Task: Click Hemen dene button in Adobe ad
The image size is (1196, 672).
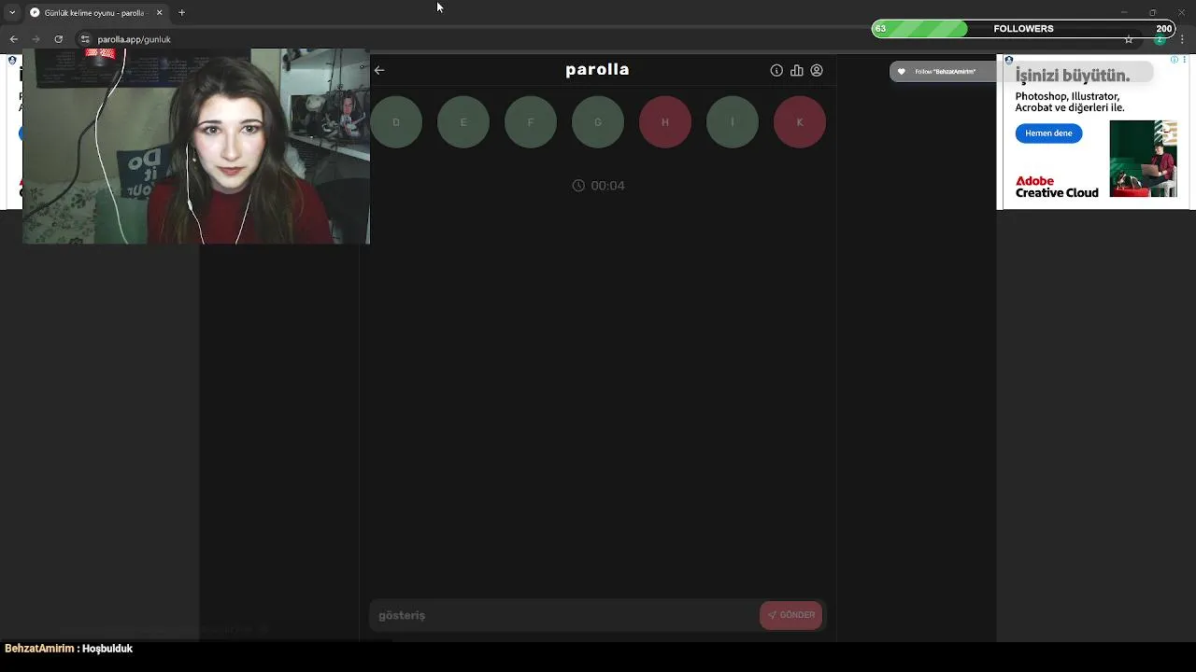Action: (x=1048, y=133)
